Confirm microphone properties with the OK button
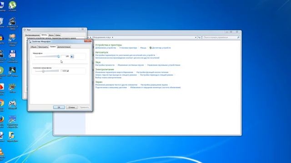The height and width of the screenshot is (163, 291). [59, 107]
